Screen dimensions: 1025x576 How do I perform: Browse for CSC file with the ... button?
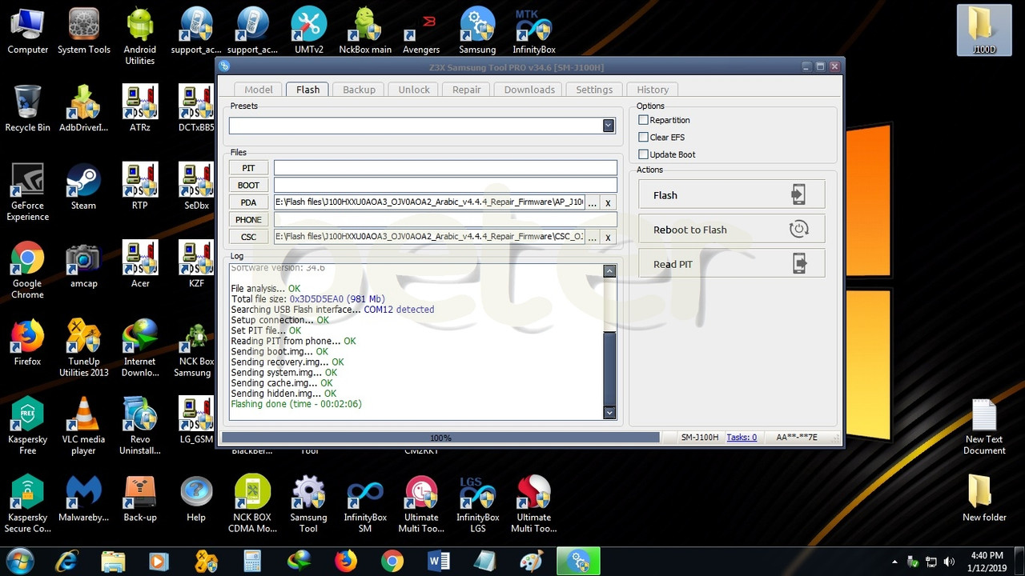[593, 238]
